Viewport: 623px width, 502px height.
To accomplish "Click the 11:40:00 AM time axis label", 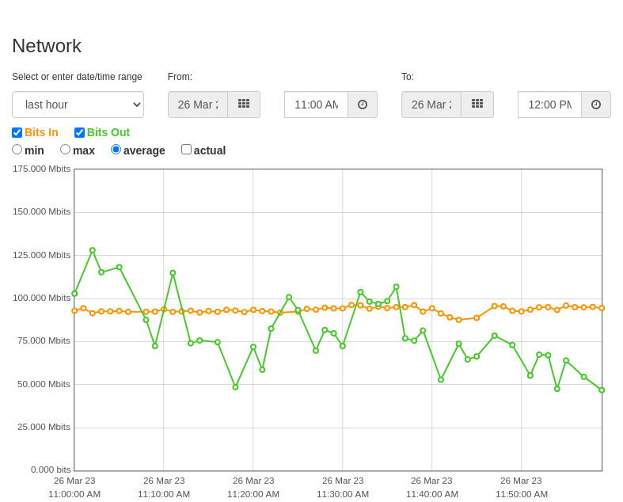I will (432, 494).
